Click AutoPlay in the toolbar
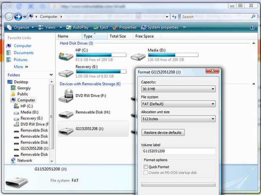 tap(77, 27)
